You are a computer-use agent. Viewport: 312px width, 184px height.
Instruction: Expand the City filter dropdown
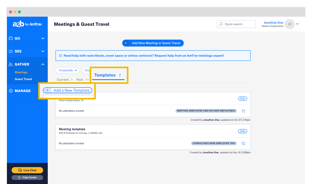coord(87,70)
